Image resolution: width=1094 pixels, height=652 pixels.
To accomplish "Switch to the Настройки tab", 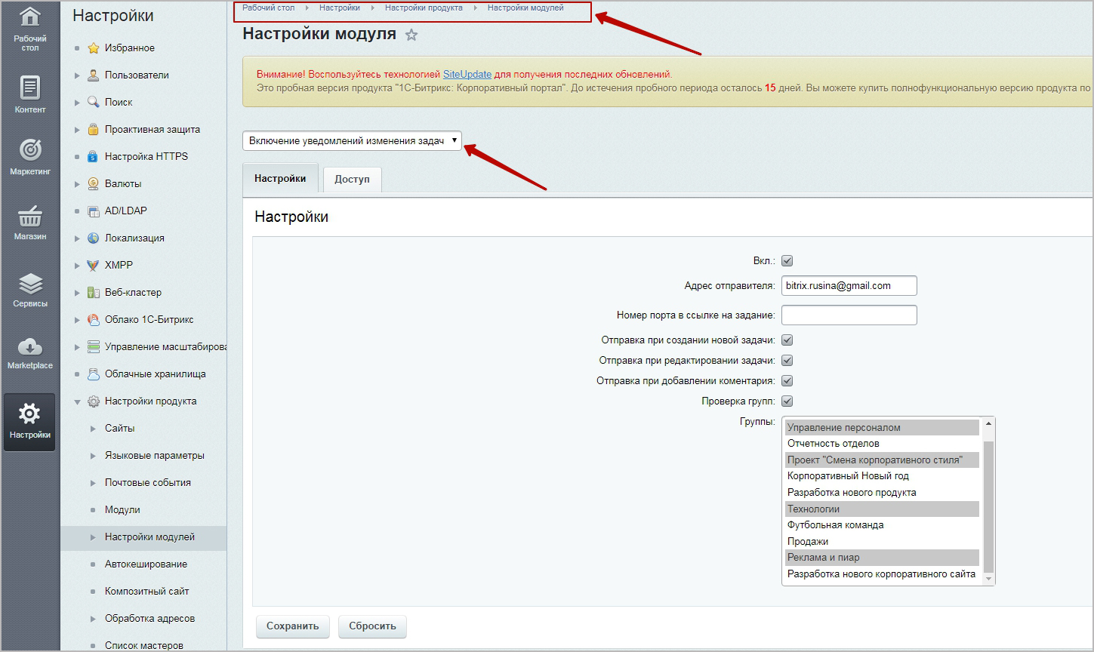I will pos(280,179).
